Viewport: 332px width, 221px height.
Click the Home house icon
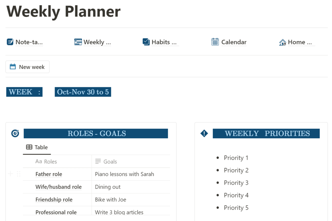(282, 42)
